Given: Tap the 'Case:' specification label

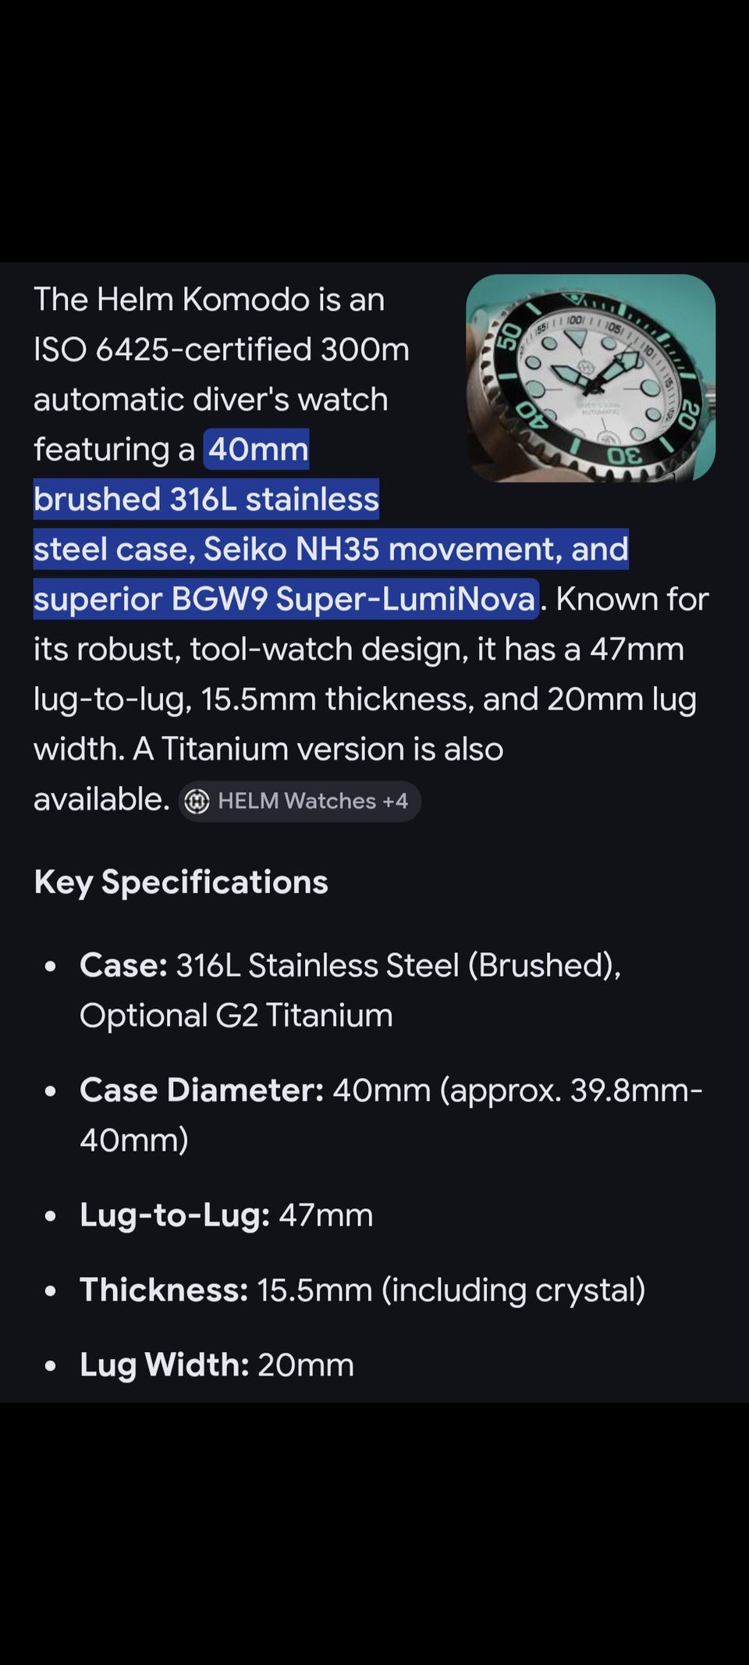Looking at the screenshot, I should pyautogui.click(x=123, y=966).
